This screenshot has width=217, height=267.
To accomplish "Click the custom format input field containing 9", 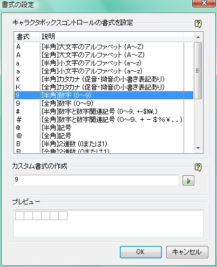I will coord(96,180).
